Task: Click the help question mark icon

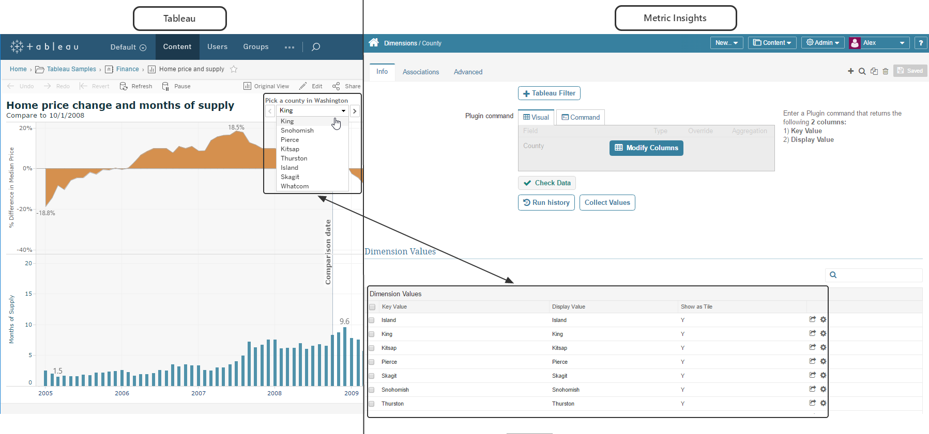Action: (921, 43)
